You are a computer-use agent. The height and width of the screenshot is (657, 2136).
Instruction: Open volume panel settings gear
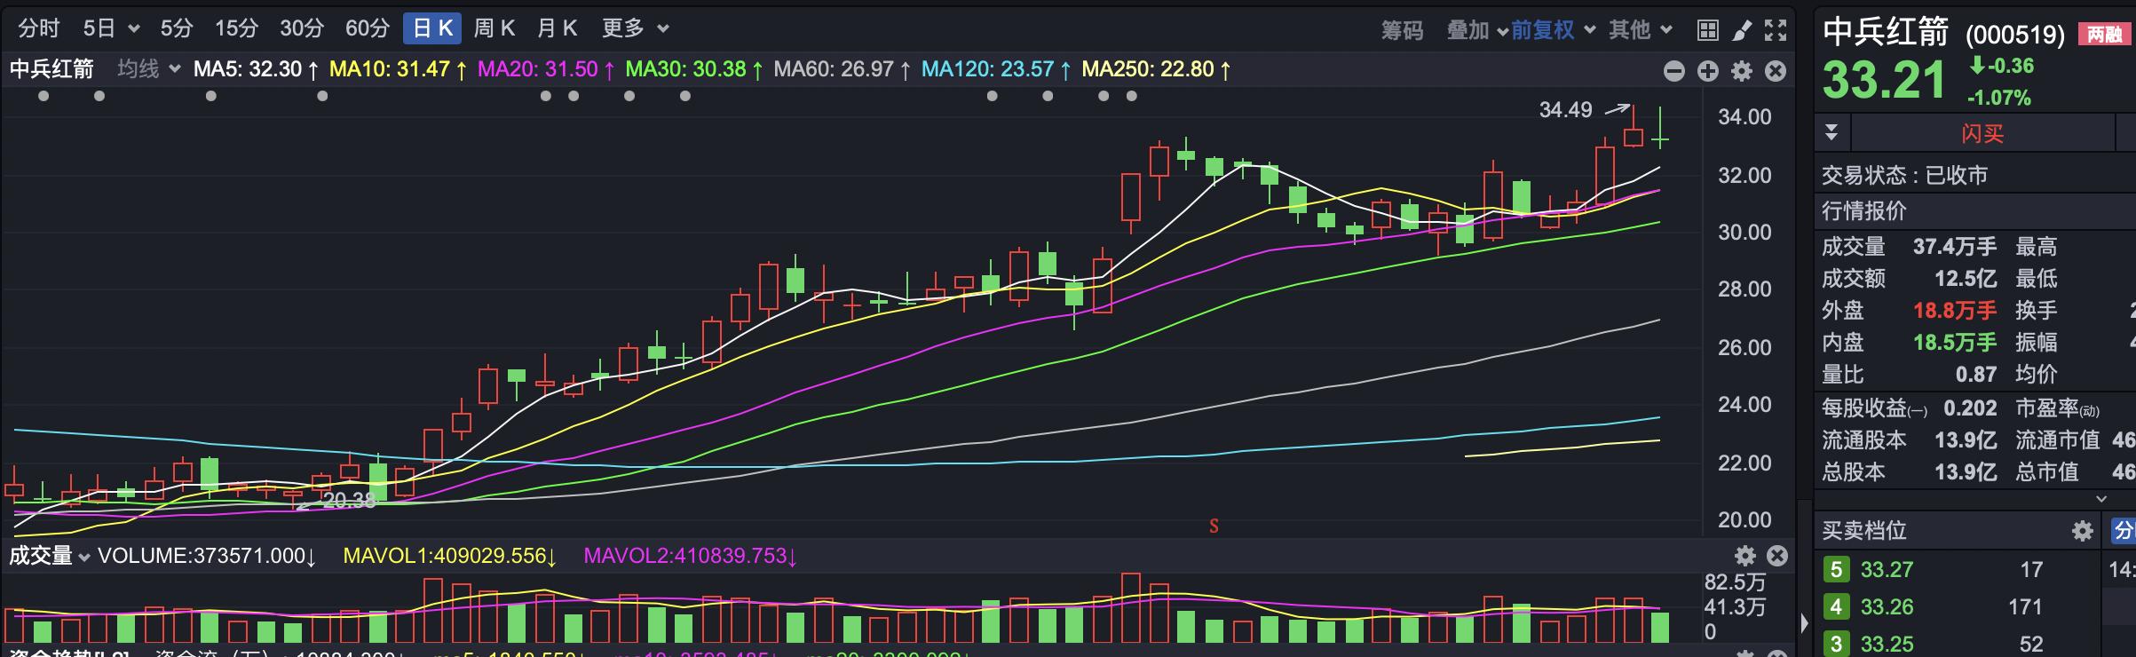coord(1745,556)
